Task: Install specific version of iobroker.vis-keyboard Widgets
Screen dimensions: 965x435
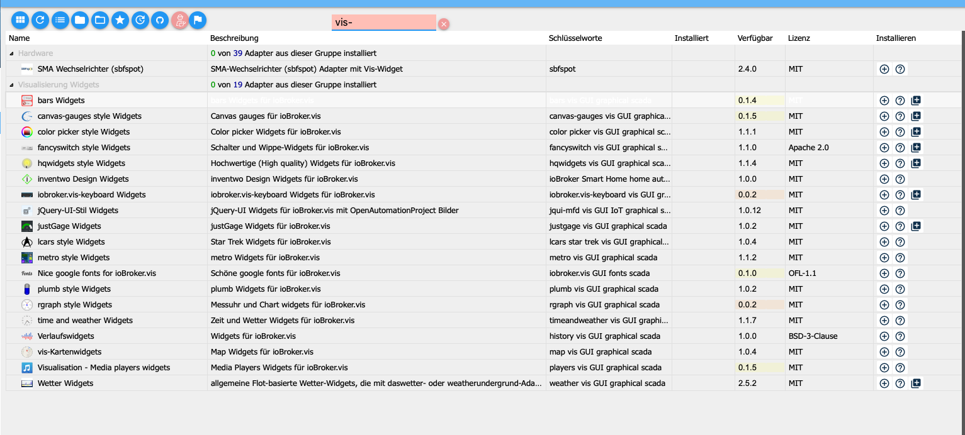Action: 916,195
